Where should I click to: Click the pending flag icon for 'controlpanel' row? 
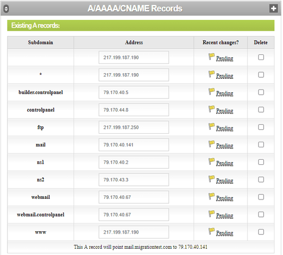point(211,109)
